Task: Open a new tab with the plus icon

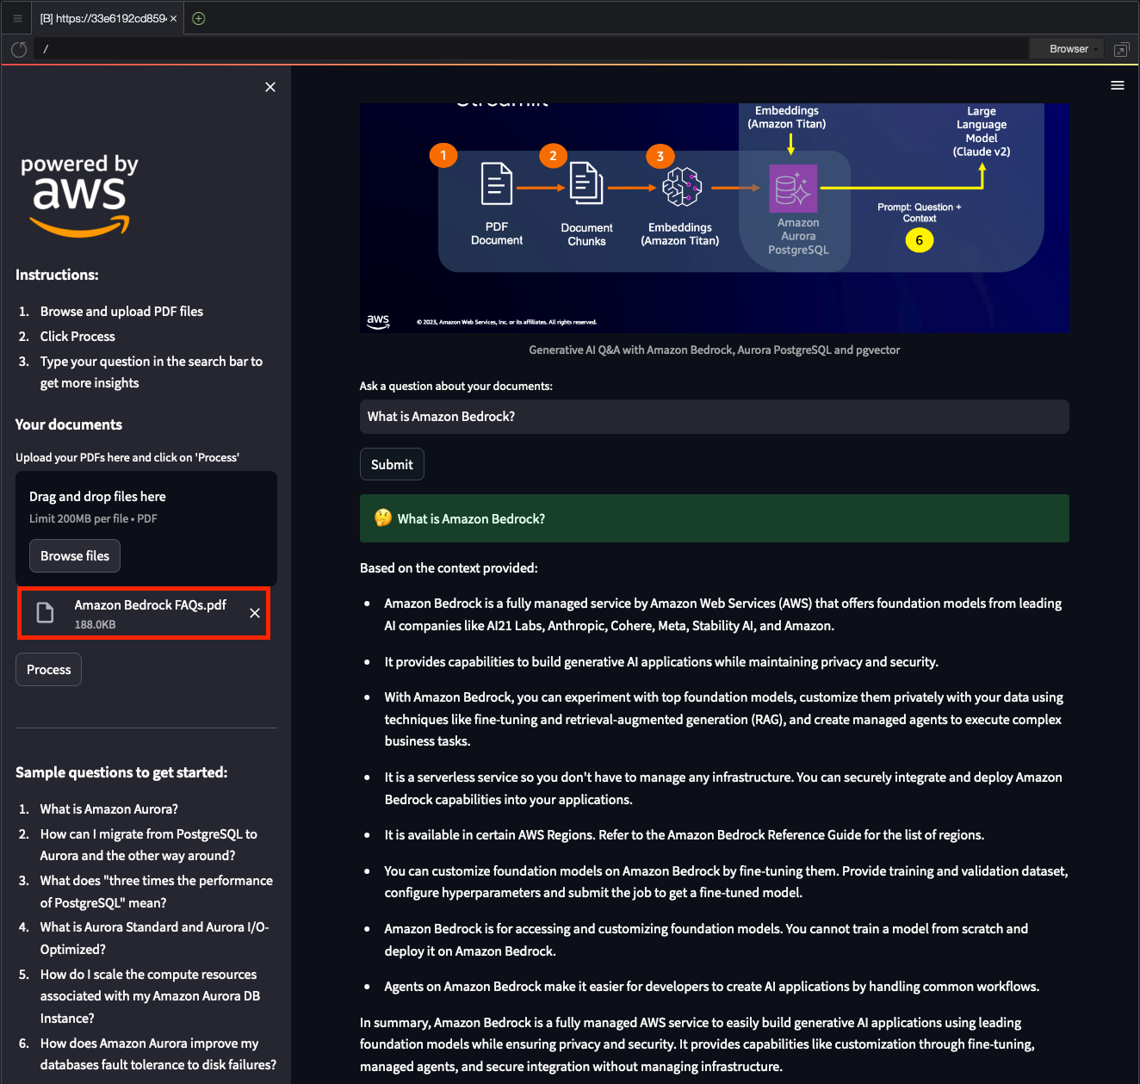Action: point(199,18)
